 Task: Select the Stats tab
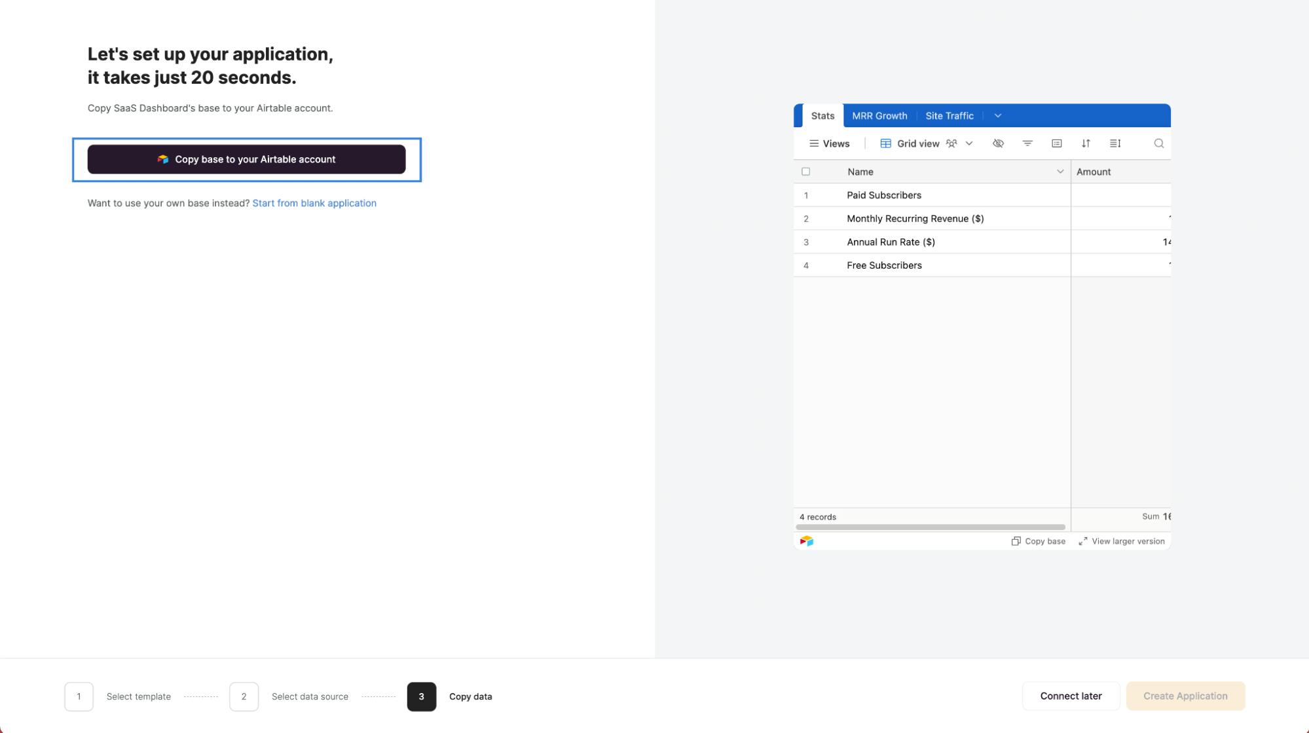(822, 115)
